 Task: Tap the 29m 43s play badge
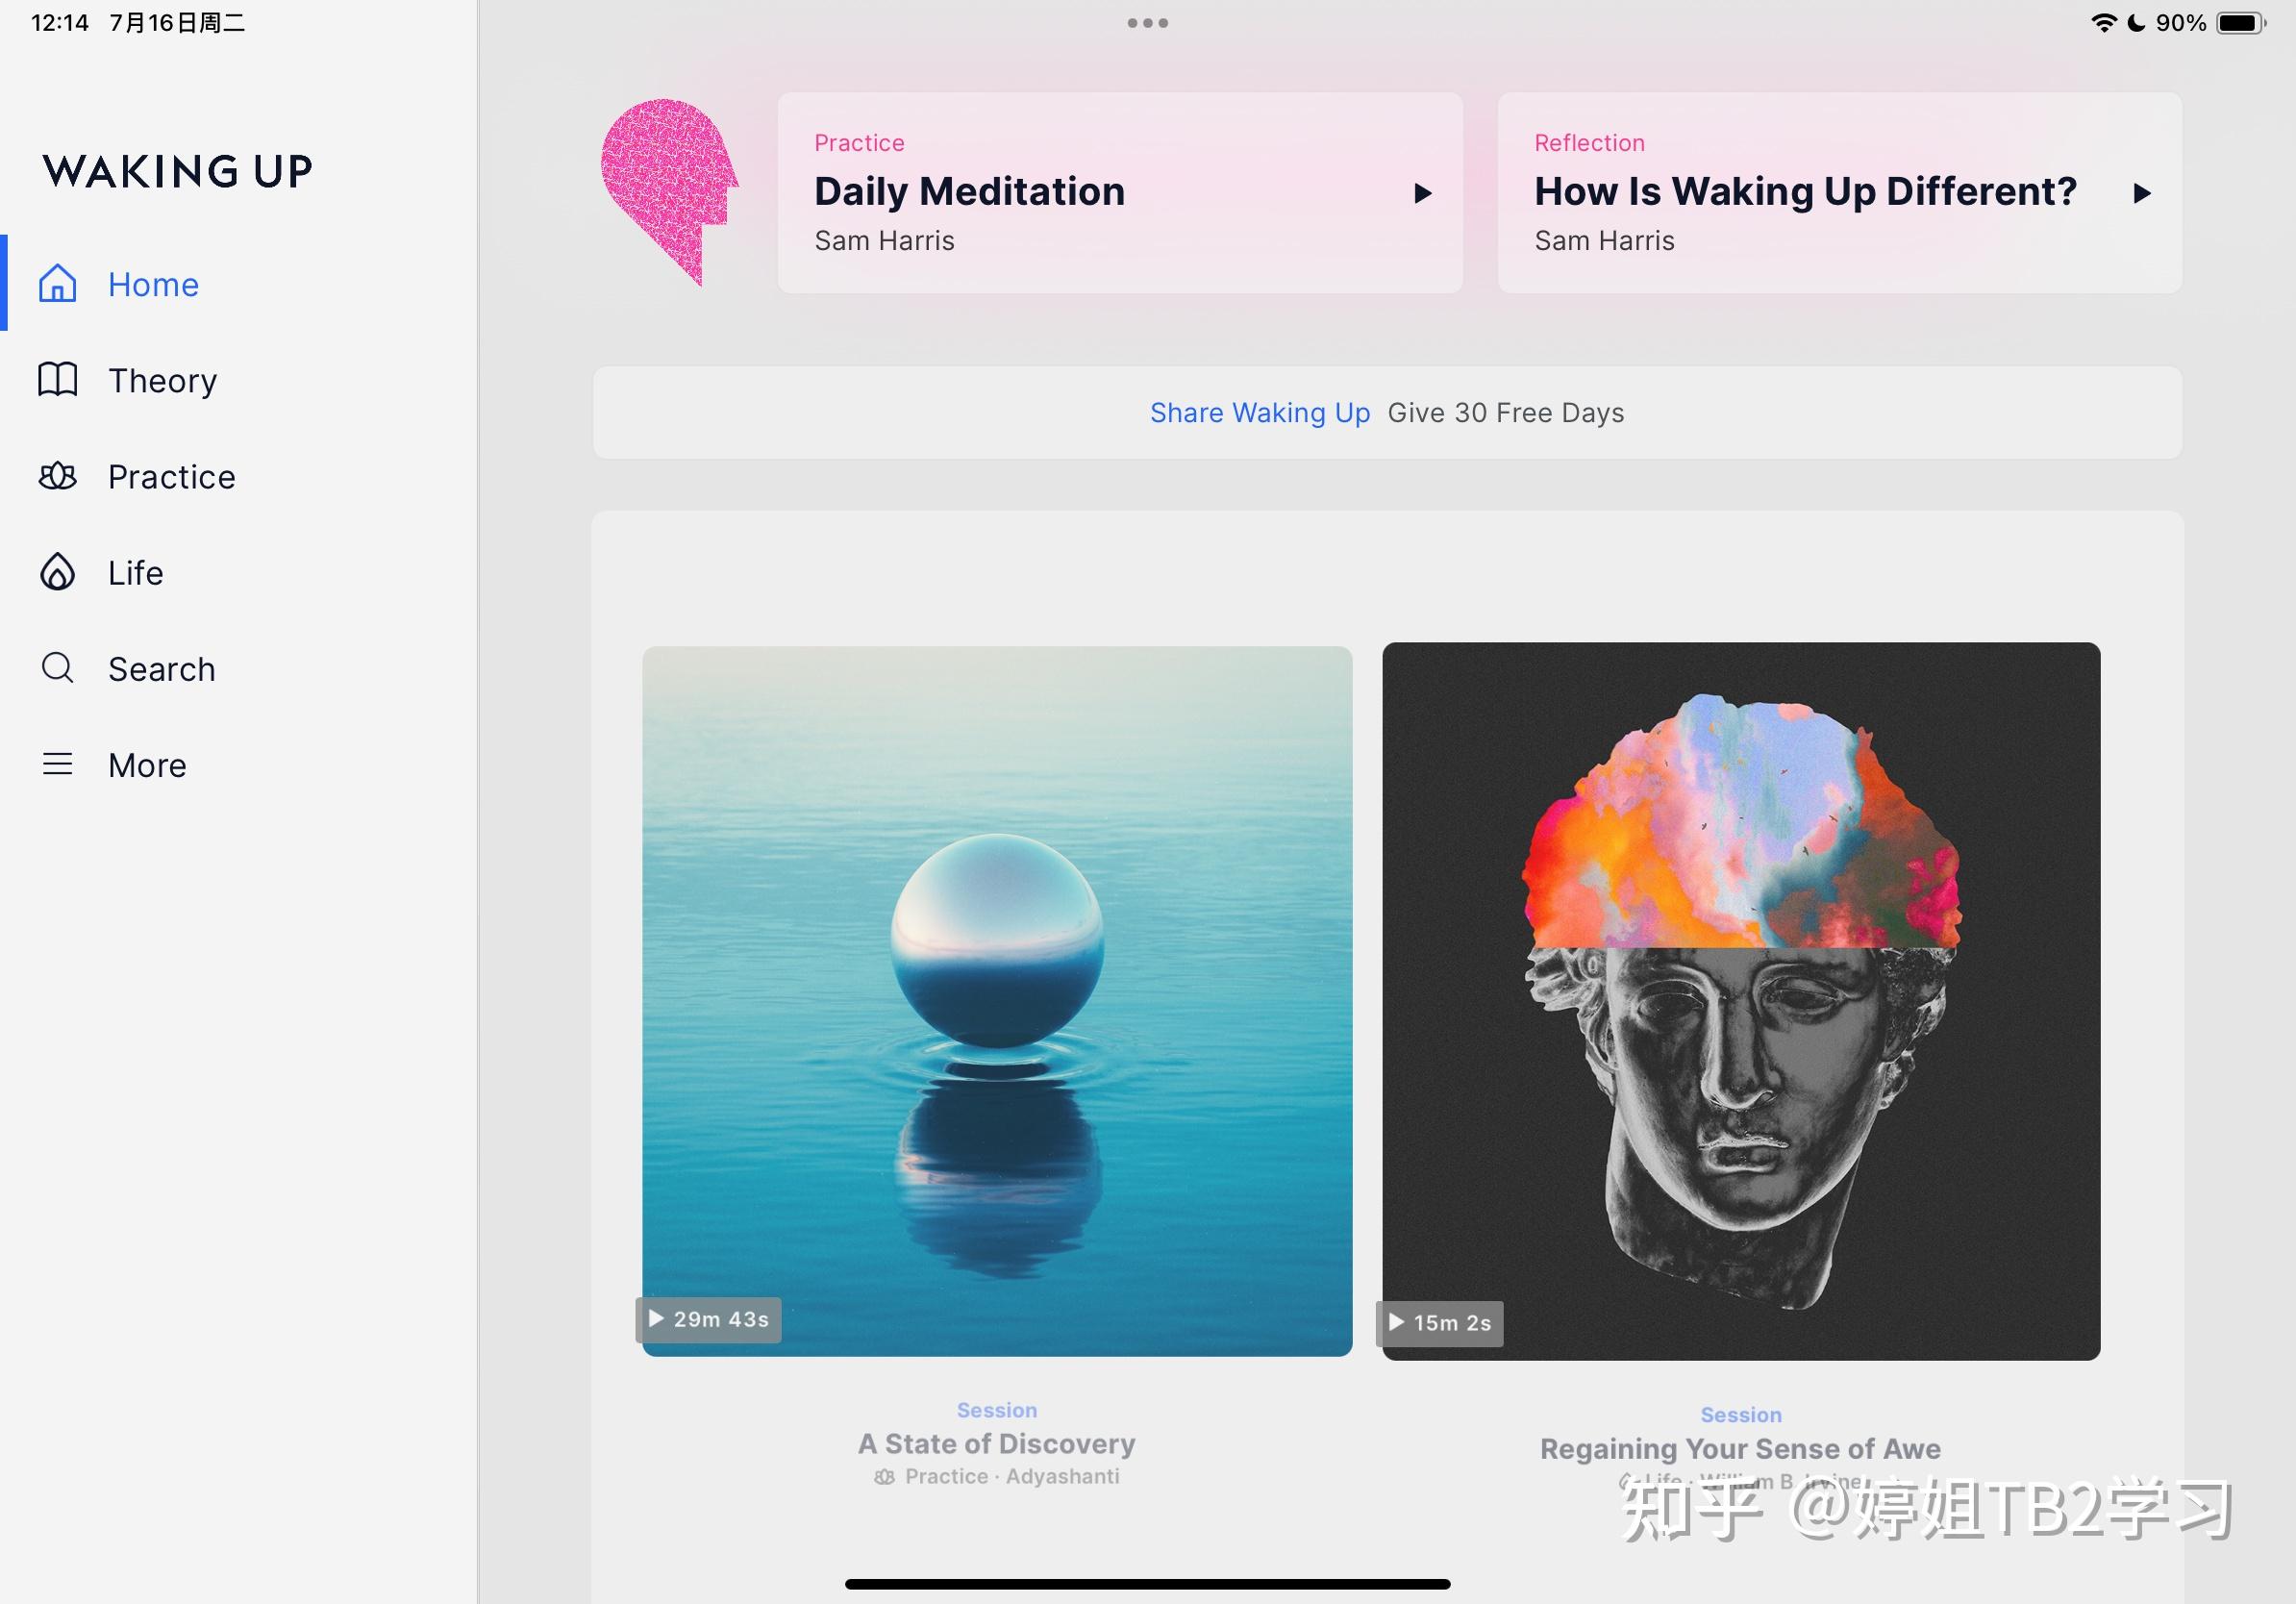pos(709,1319)
